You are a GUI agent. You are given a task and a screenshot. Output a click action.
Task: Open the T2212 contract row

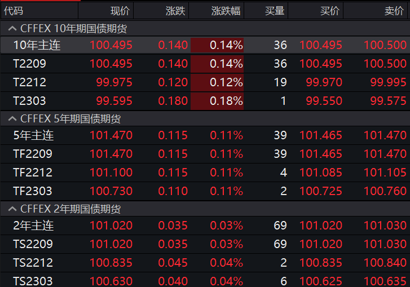[29, 82]
